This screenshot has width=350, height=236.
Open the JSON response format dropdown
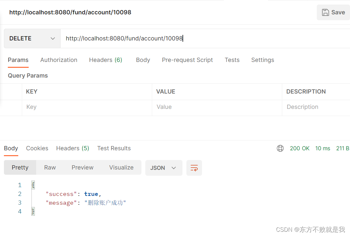164,168
